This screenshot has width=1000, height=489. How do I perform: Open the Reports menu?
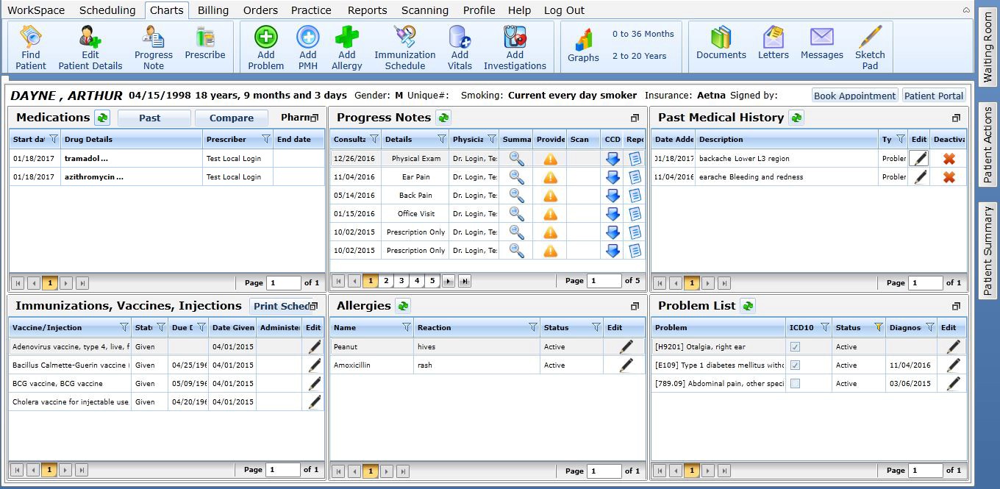pyautogui.click(x=367, y=10)
